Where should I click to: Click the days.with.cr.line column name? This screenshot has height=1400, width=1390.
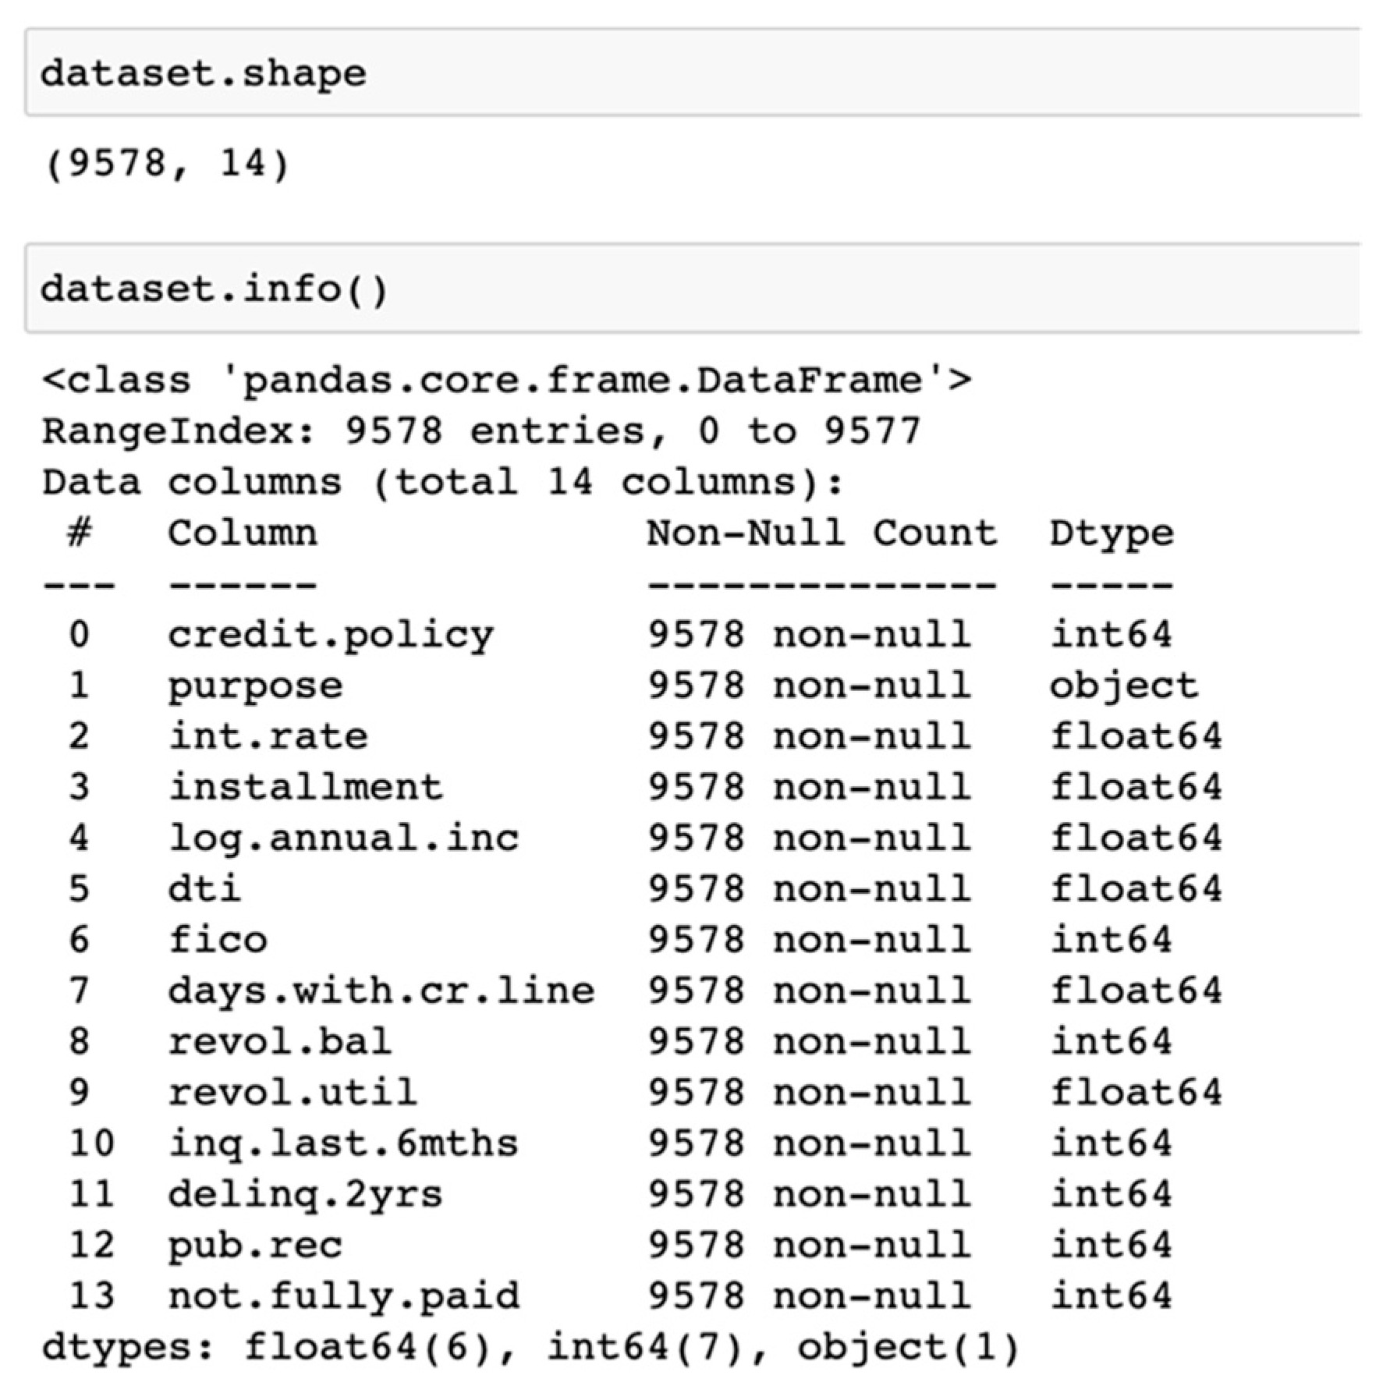[x=381, y=991]
